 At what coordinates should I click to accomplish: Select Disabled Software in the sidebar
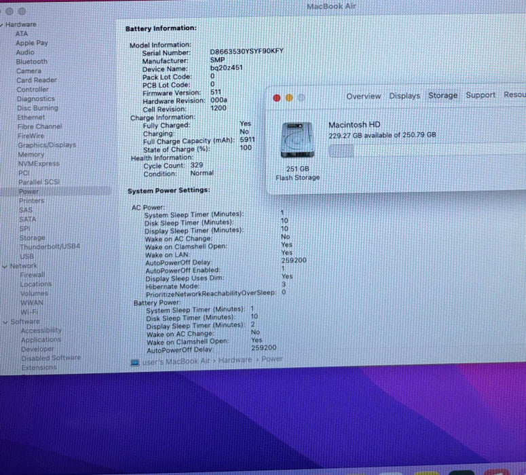click(x=51, y=358)
